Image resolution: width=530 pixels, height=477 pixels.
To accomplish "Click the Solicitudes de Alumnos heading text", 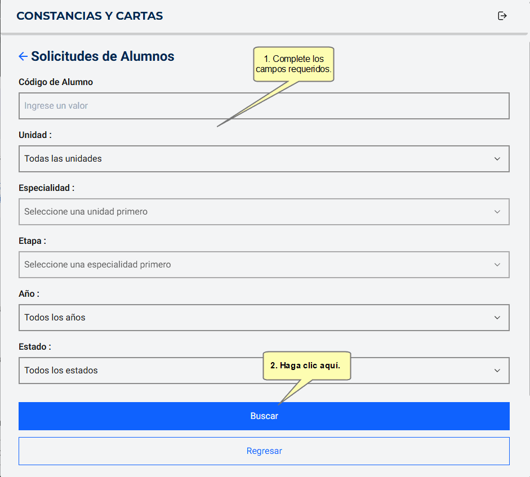I will [x=103, y=56].
